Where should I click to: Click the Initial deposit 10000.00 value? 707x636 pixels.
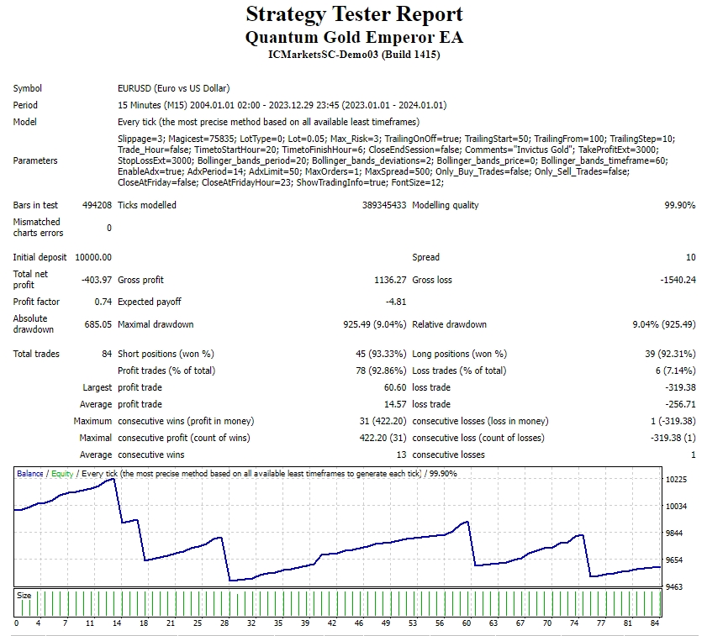pyautogui.click(x=93, y=257)
